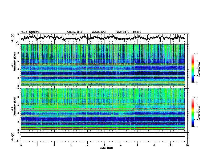Click the 'start UT = 14:50: 1' text

[129, 32]
